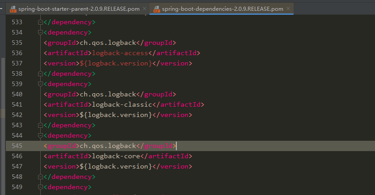This screenshot has width=375, height=195.
Task: Click ch.qos.logback groupId on line 535
Action: click(108, 43)
